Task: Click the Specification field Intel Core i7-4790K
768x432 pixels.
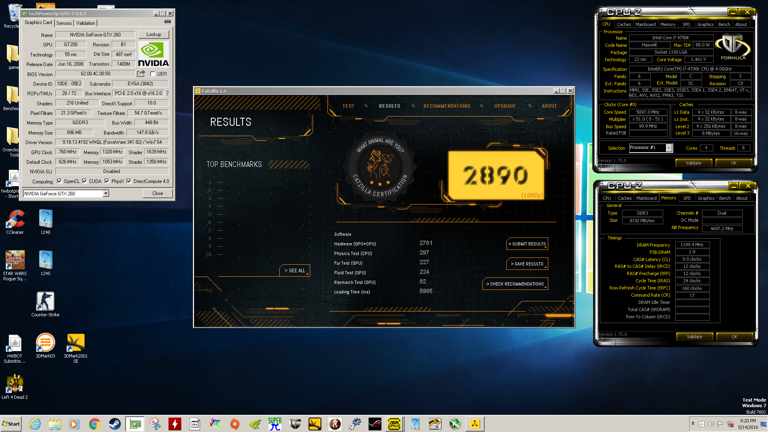Action: pos(690,69)
